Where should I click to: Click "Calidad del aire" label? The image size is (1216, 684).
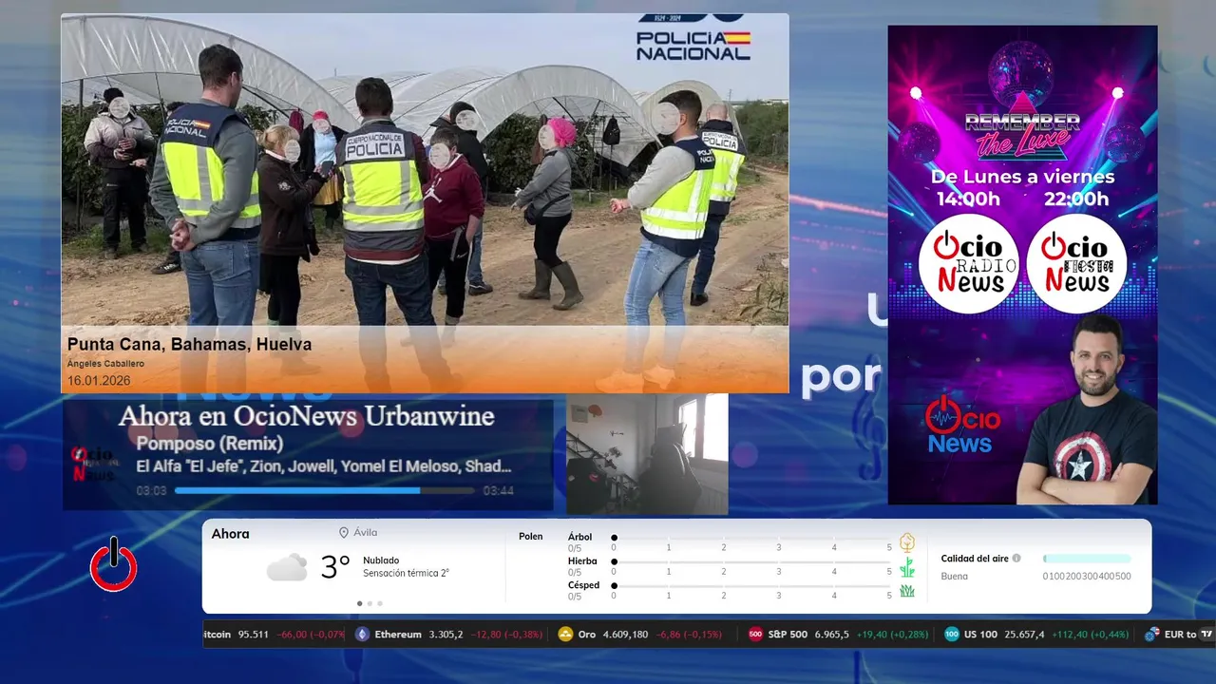coord(975,559)
